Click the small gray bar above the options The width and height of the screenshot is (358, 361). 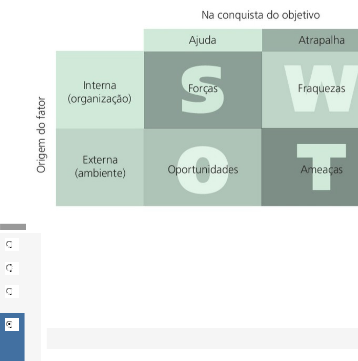[x=13, y=227]
